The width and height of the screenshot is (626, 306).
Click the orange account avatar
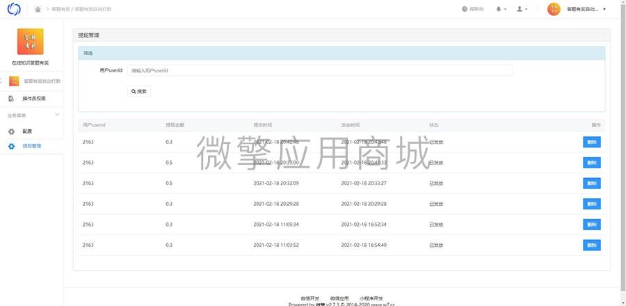554,9
